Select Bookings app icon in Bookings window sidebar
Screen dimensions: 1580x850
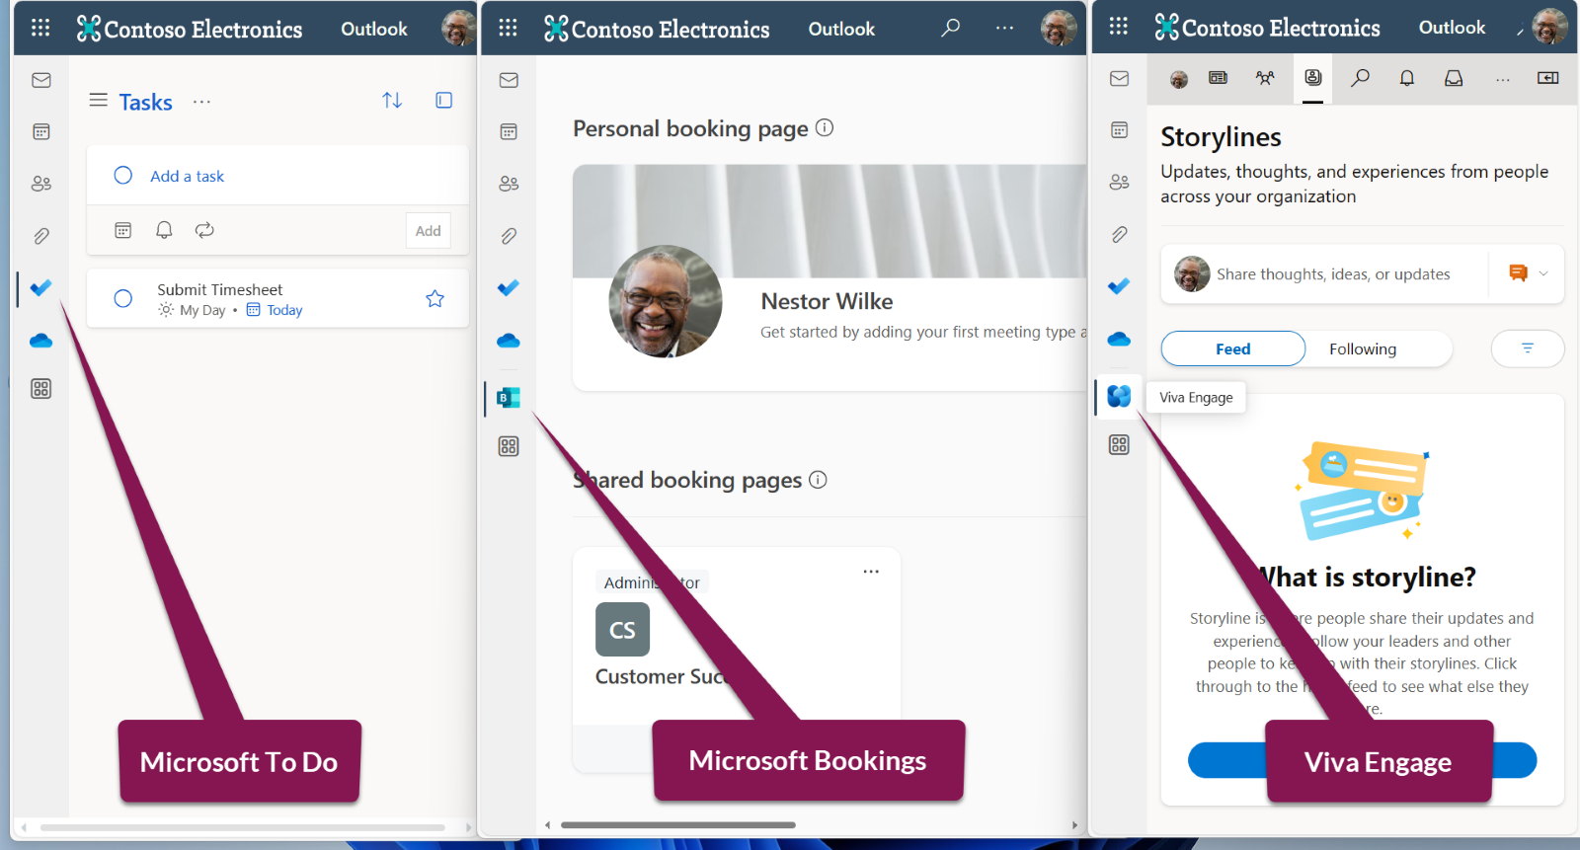pos(509,398)
